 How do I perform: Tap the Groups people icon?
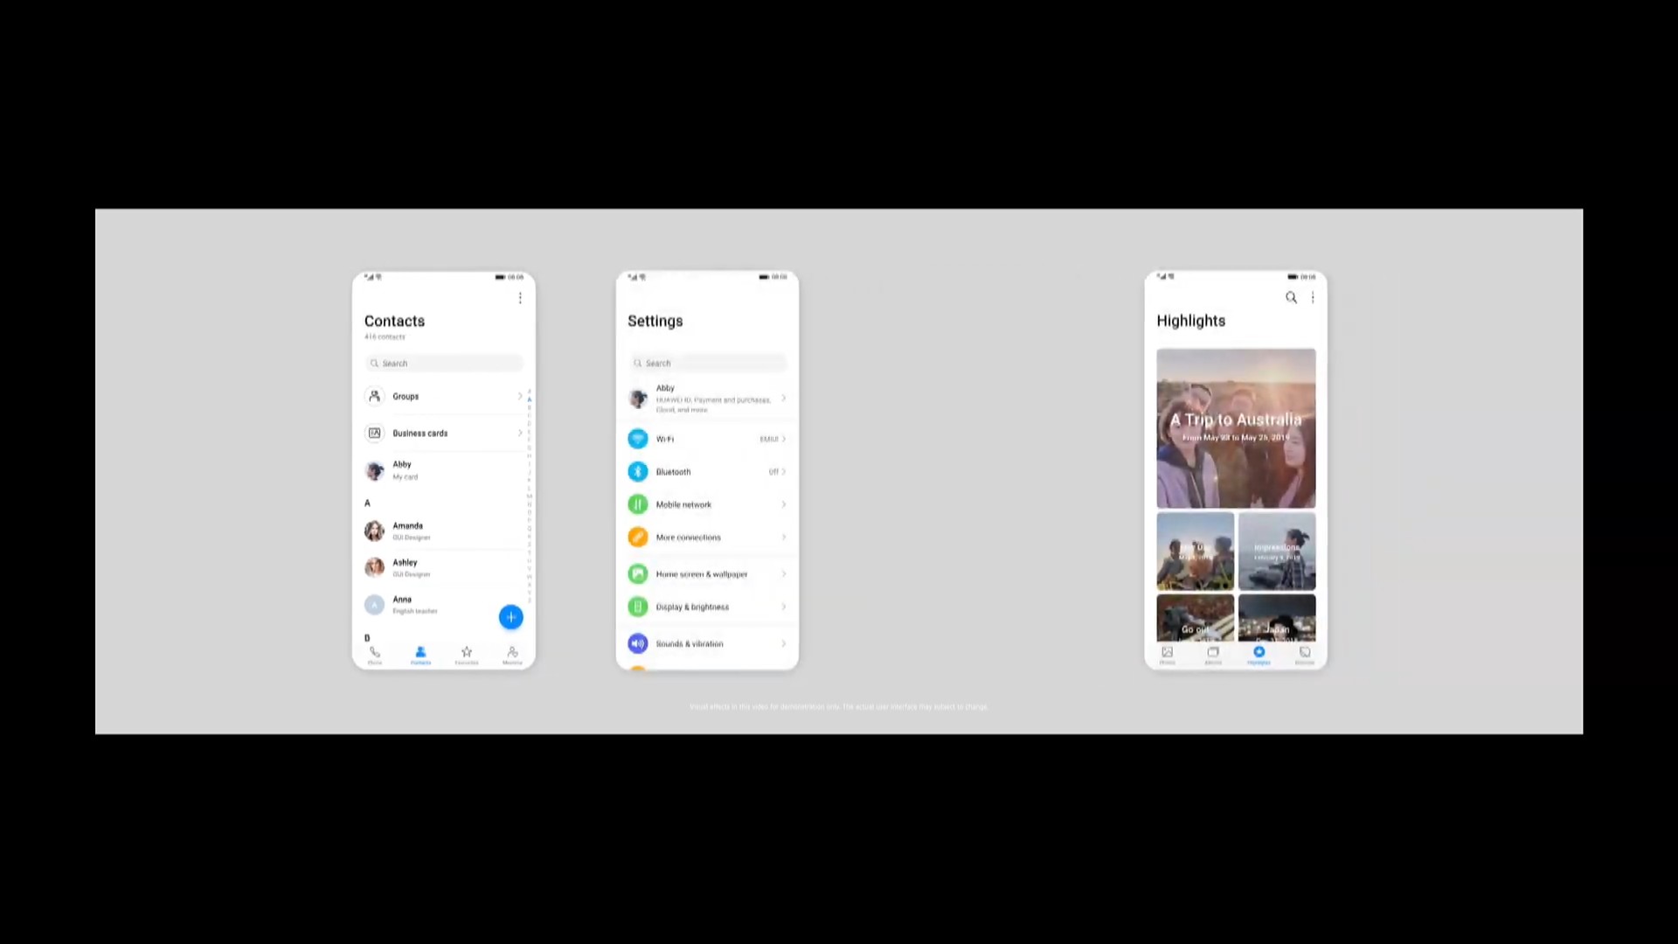375,396
